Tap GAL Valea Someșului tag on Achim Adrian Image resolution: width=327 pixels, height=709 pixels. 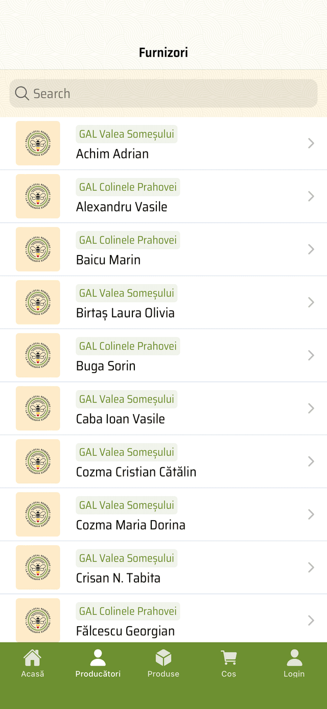tap(127, 134)
